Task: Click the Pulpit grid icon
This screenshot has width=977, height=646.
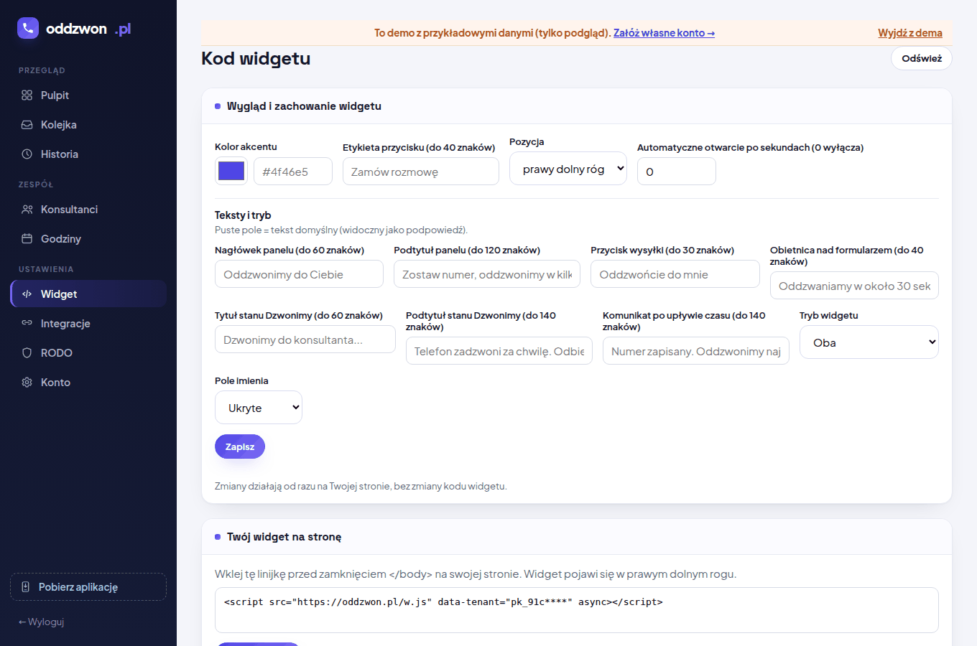Action: [x=27, y=95]
